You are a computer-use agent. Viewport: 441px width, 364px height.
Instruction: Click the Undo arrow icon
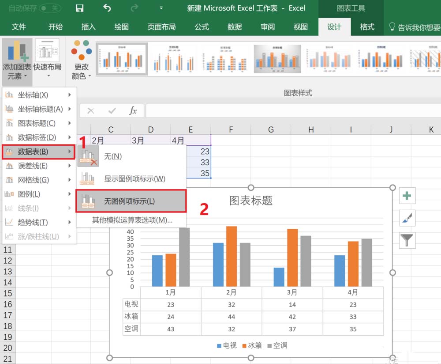point(107,8)
